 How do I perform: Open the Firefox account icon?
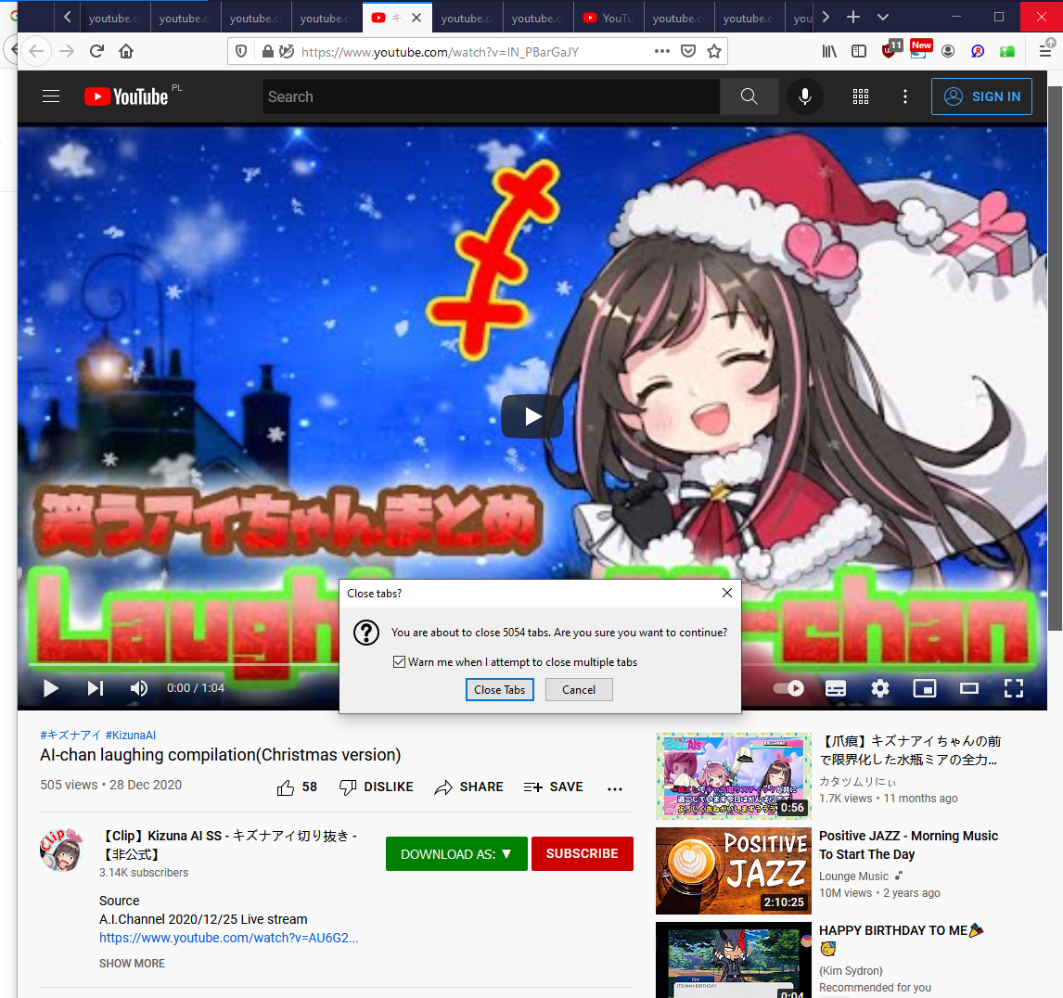pyautogui.click(x=948, y=51)
